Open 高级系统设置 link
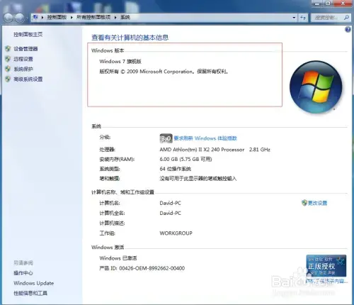Screen dimensions: 354x305 point(28,79)
